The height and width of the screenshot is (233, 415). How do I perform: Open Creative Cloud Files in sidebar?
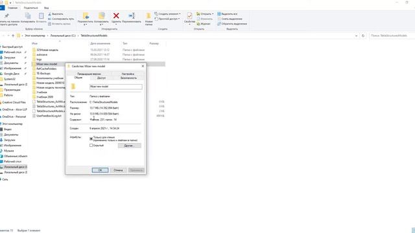point(14,102)
